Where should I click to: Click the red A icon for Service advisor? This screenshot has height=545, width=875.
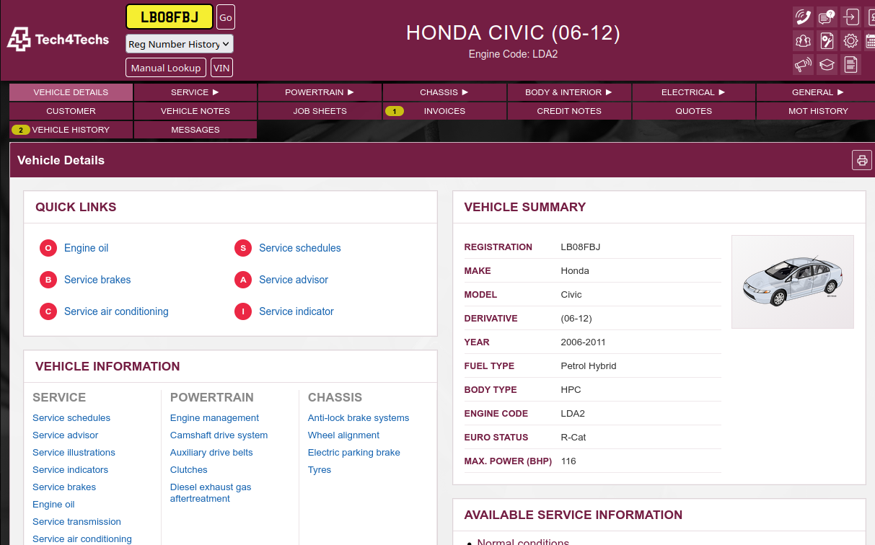pos(243,280)
